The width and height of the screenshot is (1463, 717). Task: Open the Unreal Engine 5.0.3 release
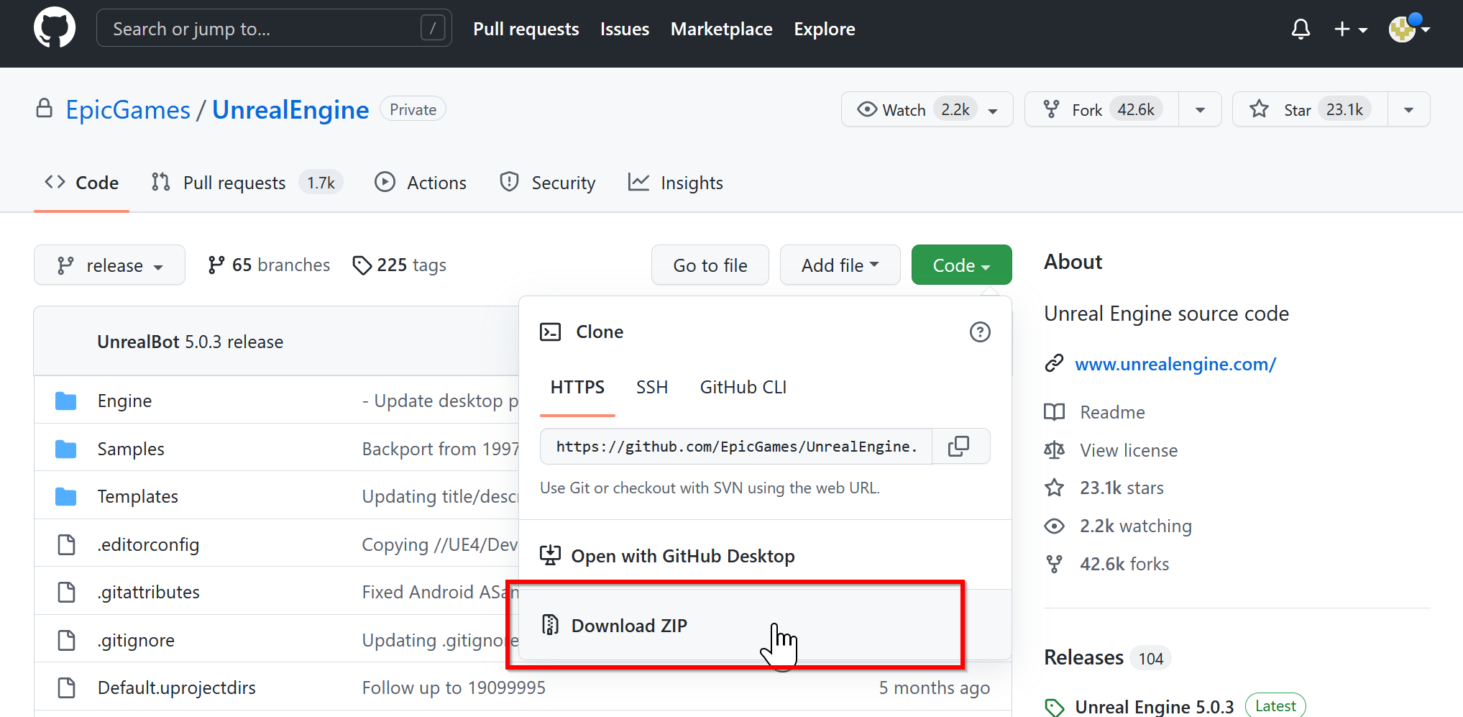click(x=1155, y=706)
